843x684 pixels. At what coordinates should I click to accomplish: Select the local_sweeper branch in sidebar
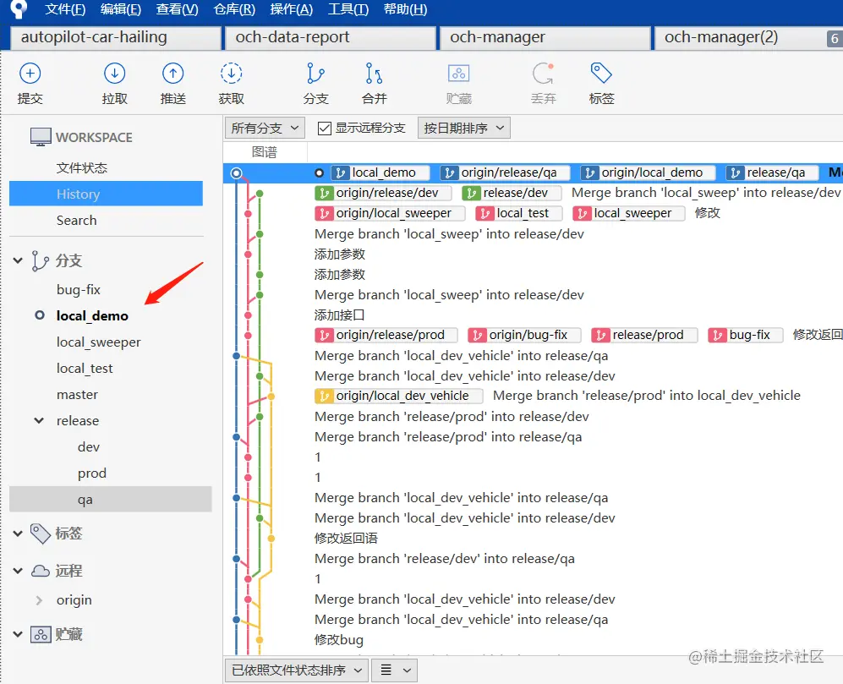click(98, 342)
